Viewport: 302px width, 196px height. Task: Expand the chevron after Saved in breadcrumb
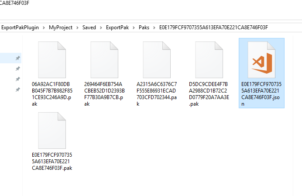pos(101,28)
